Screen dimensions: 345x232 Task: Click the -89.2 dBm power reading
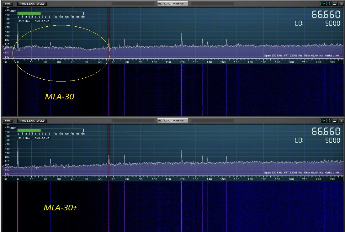coord(24,21)
